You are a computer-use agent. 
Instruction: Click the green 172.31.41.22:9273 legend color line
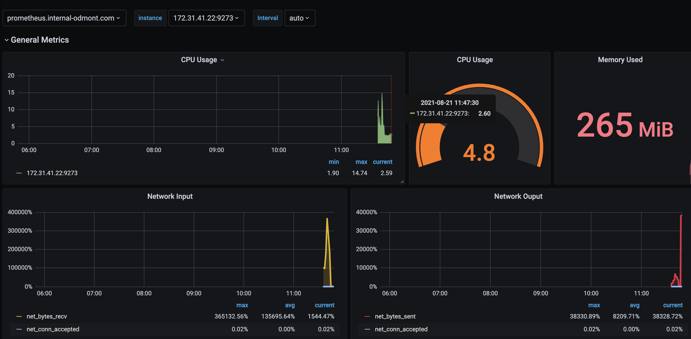click(19, 173)
